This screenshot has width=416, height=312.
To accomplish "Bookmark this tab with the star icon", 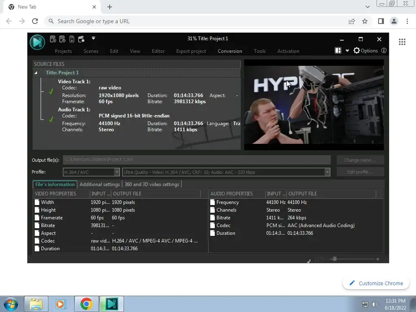I will pos(365,21).
